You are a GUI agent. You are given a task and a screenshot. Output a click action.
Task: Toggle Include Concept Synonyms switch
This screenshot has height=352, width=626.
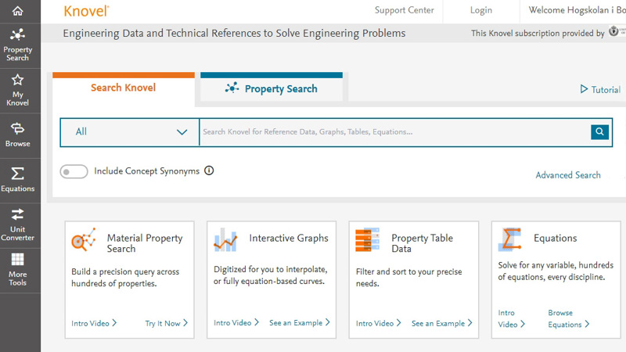click(x=74, y=171)
